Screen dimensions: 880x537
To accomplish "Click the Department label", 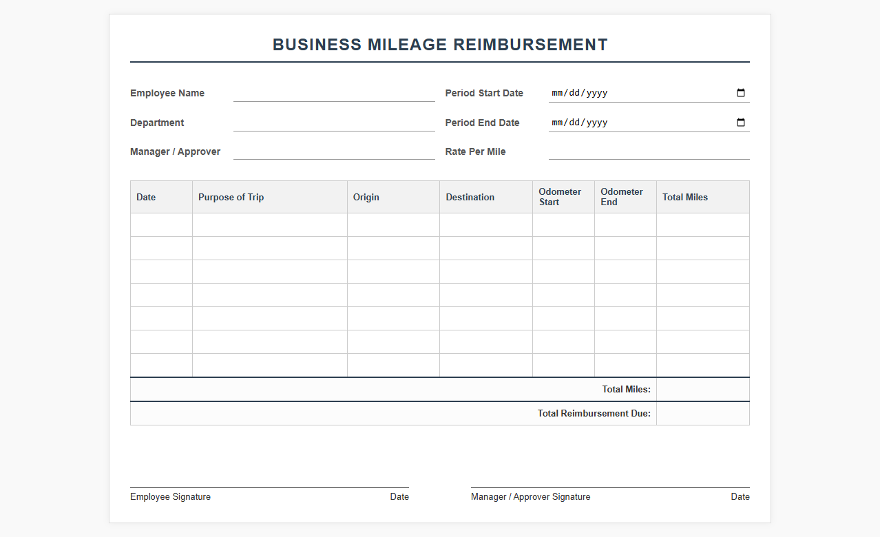I will pos(157,123).
